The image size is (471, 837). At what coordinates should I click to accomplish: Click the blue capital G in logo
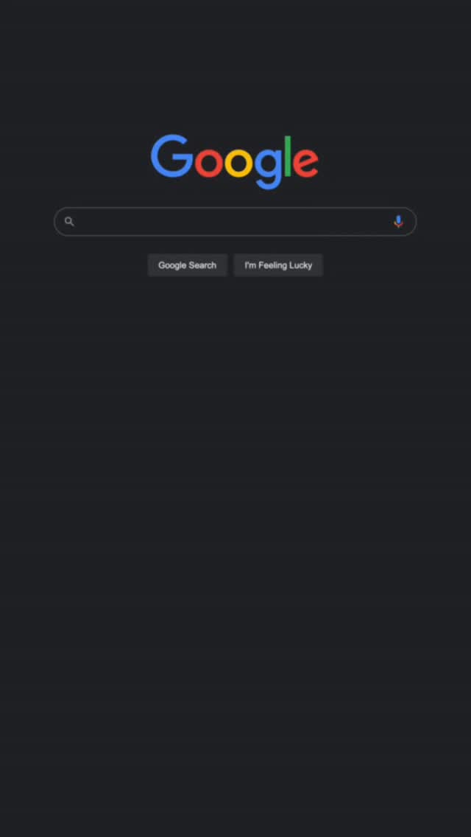171,156
